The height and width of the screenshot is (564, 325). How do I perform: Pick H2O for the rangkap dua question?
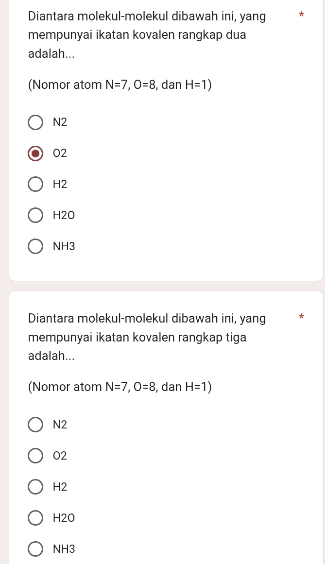35,216
